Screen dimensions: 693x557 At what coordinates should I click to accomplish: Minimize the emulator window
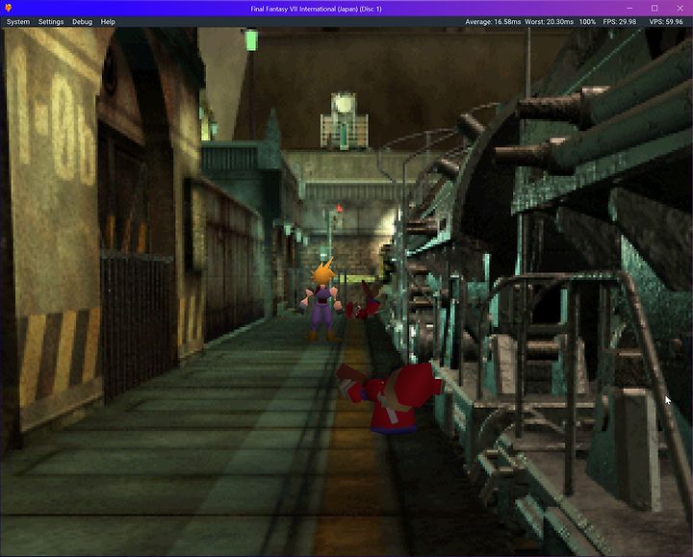coord(629,8)
